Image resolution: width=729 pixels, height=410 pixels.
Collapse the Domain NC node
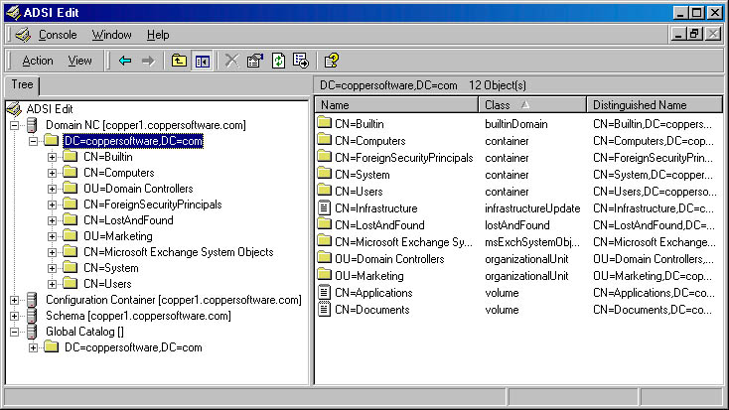pyautogui.click(x=15, y=125)
